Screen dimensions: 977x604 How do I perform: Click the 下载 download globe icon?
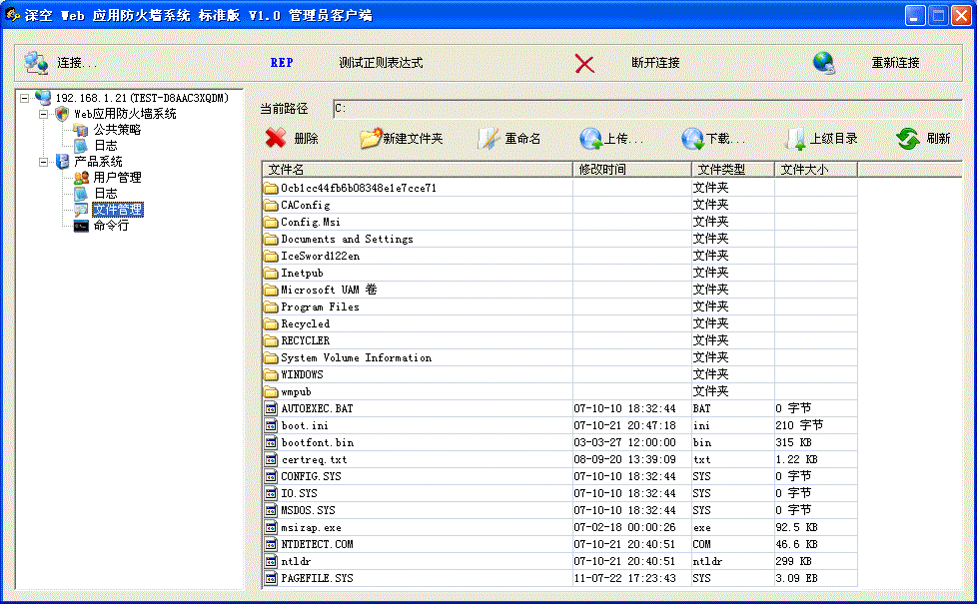pos(692,138)
